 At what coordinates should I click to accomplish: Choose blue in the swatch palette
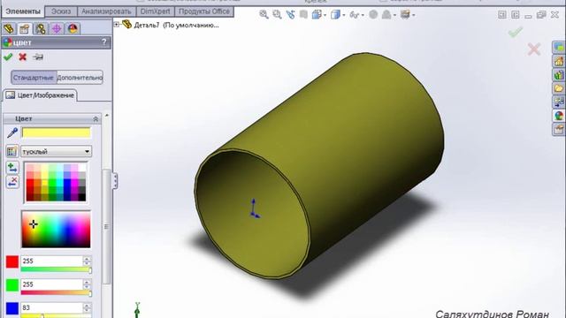(x=67, y=183)
